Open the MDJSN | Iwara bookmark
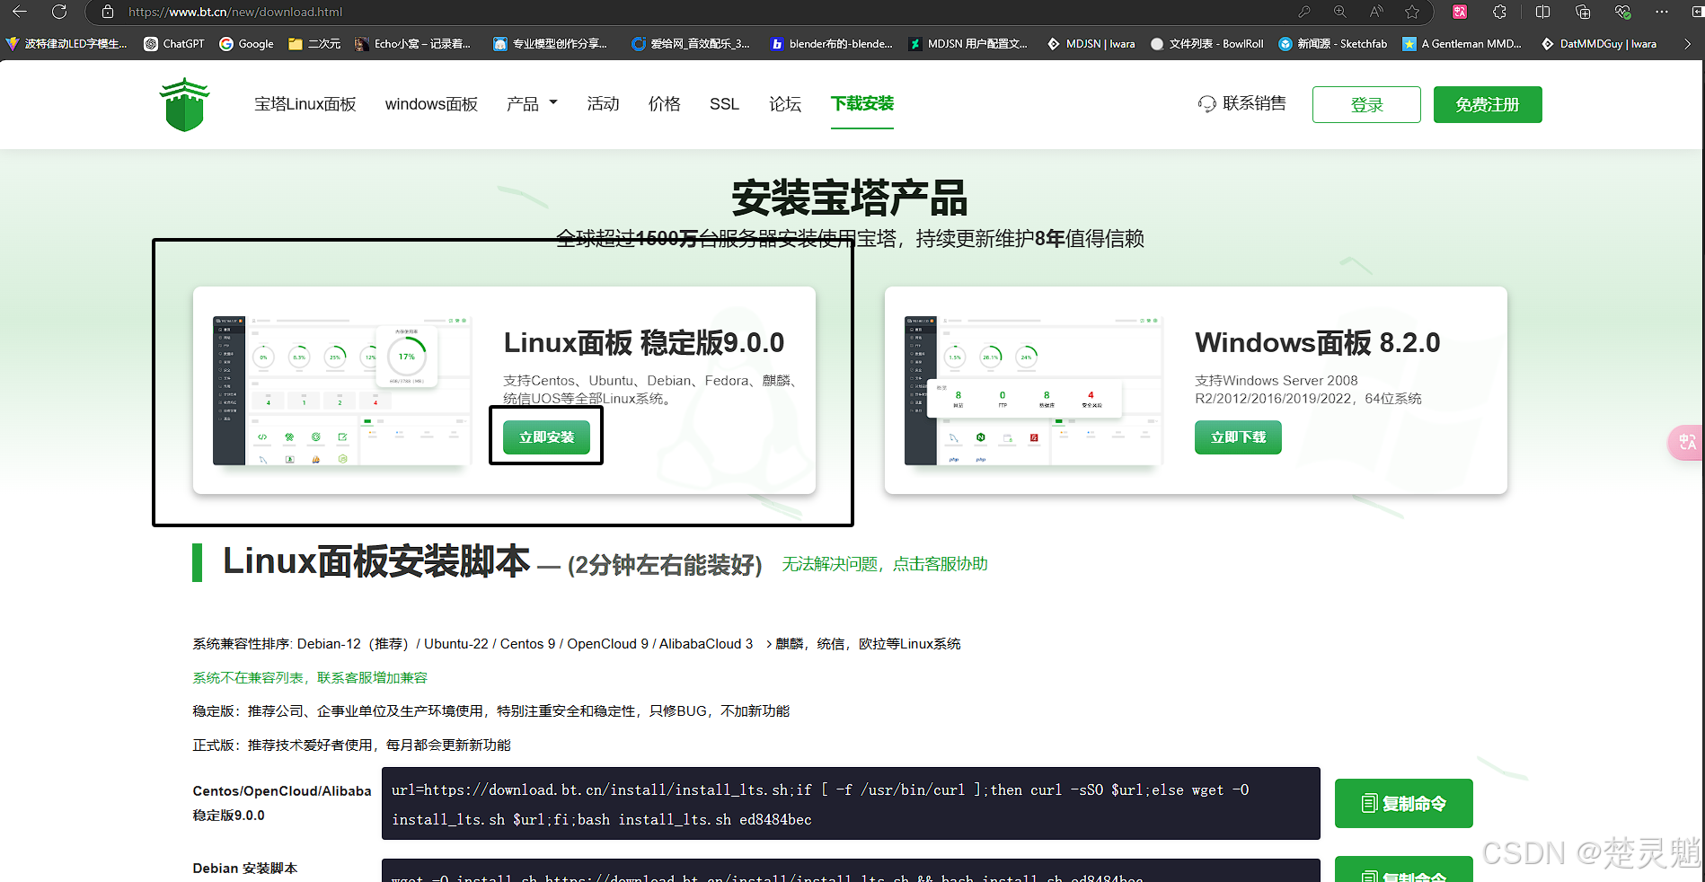The width and height of the screenshot is (1705, 882). (1091, 43)
